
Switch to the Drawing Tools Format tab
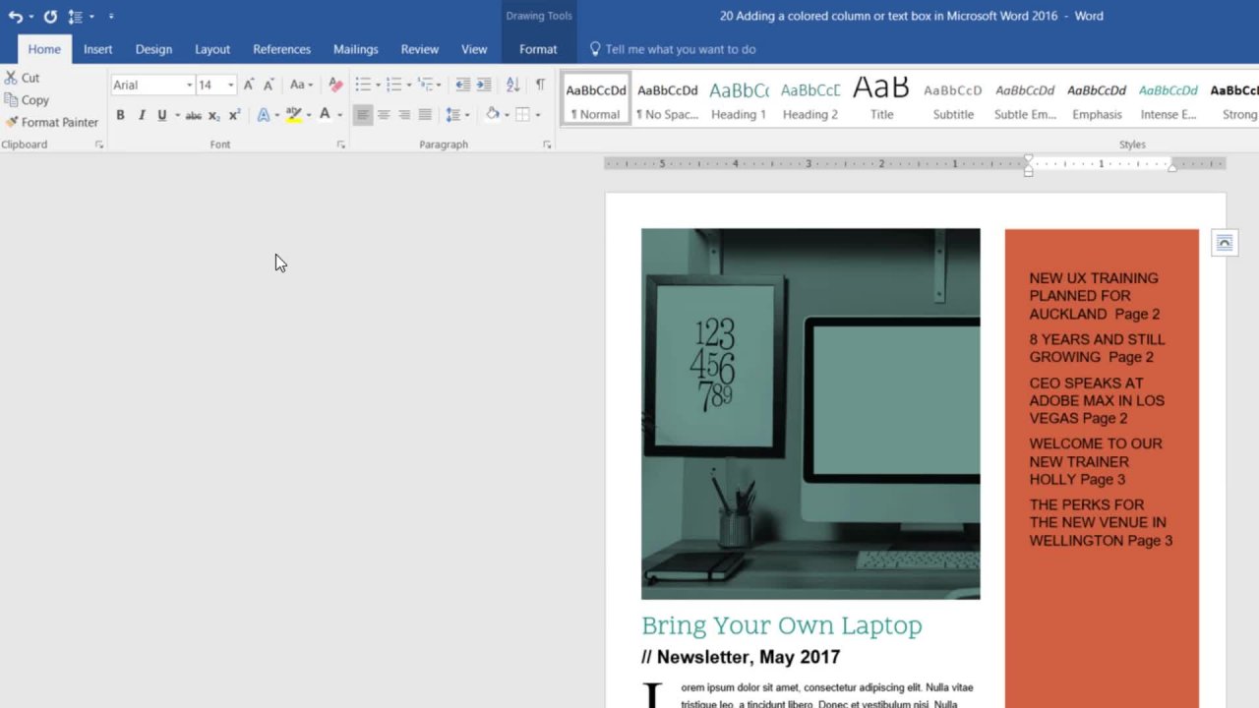pyautogui.click(x=538, y=49)
